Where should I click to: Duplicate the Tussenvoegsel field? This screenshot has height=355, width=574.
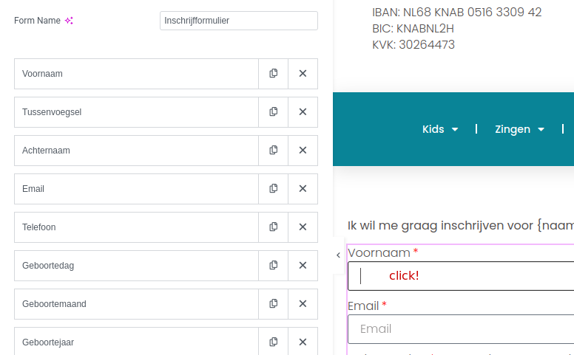coord(273,112)
